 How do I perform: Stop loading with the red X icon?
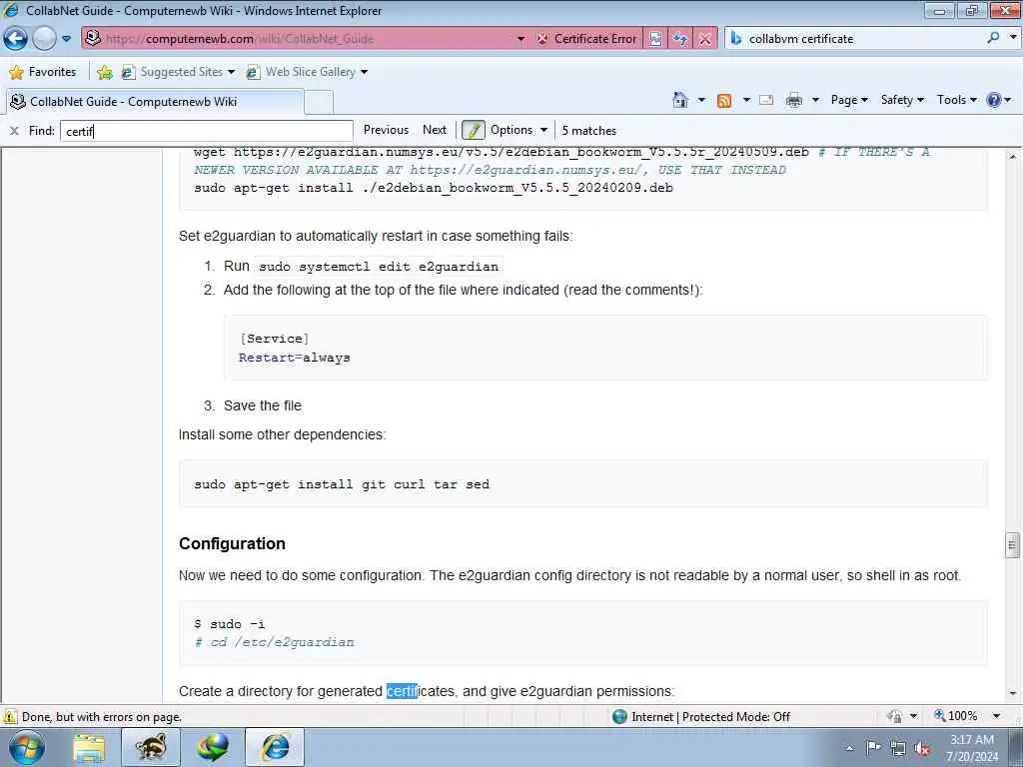pos(705,39)
